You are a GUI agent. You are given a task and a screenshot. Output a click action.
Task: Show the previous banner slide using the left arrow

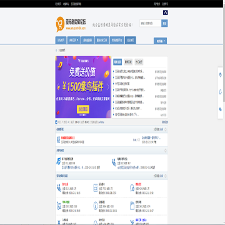tap(58, 87)
